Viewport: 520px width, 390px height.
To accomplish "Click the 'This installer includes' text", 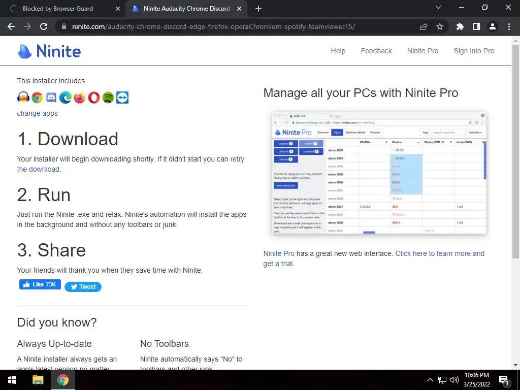I will tap(51, 81).
